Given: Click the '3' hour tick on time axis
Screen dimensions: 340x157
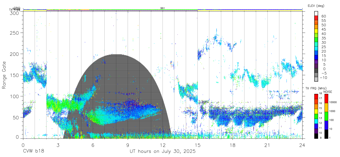Looking at the screenshot, I should pyautogui.click(x=58, y=145).
